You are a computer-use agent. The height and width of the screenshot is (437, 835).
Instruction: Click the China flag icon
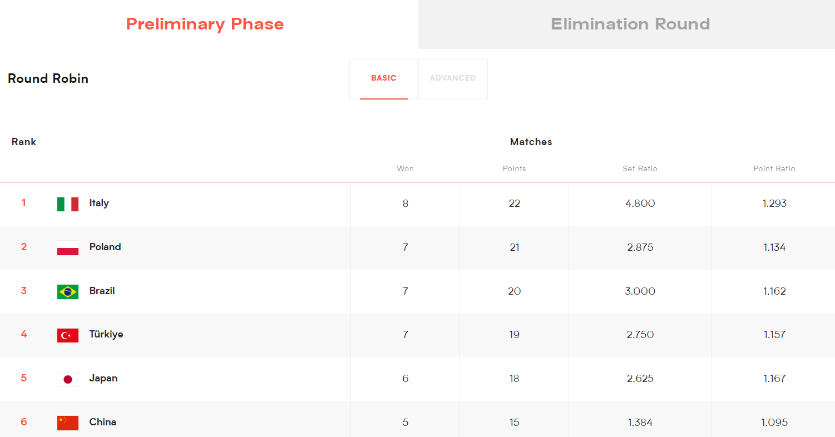click(68, 423)
